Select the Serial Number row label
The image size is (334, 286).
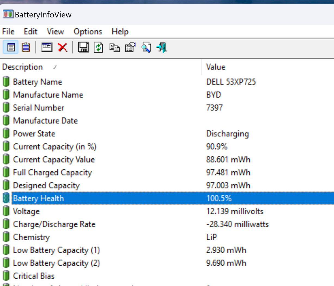(39, 108)
